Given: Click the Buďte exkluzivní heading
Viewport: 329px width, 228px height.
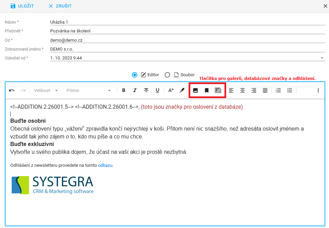Looking at the screenshot, I should (x=32, y=144).
